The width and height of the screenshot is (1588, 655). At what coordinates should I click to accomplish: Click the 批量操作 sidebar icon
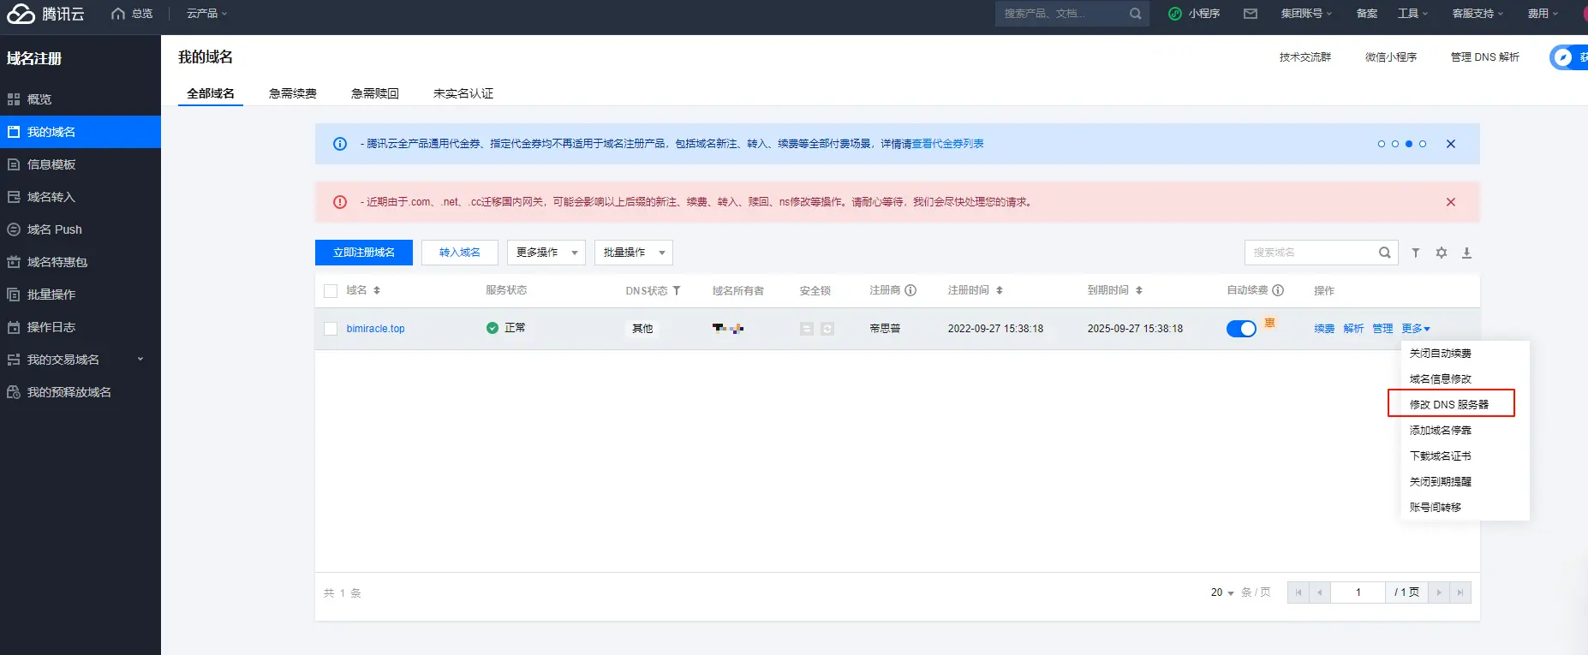(x=14, y=295)
